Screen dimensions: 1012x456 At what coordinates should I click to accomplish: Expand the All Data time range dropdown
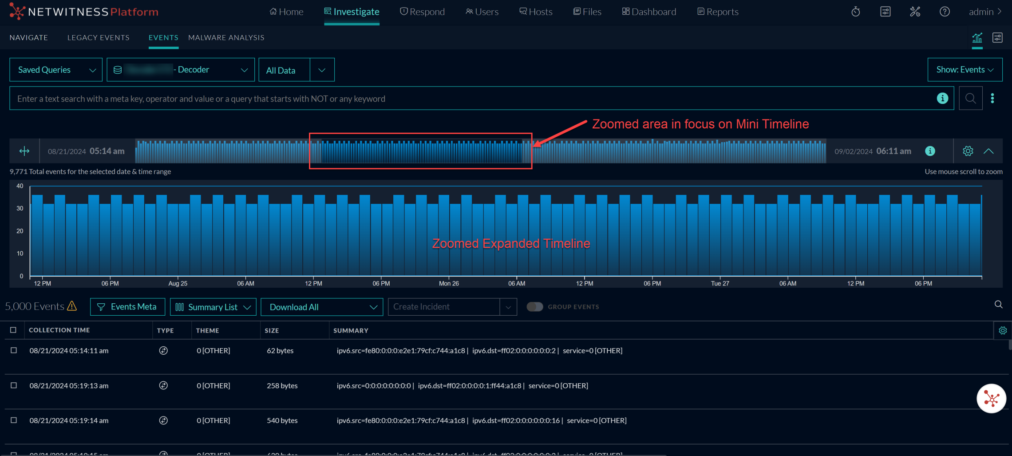click(x=321, y=70)
